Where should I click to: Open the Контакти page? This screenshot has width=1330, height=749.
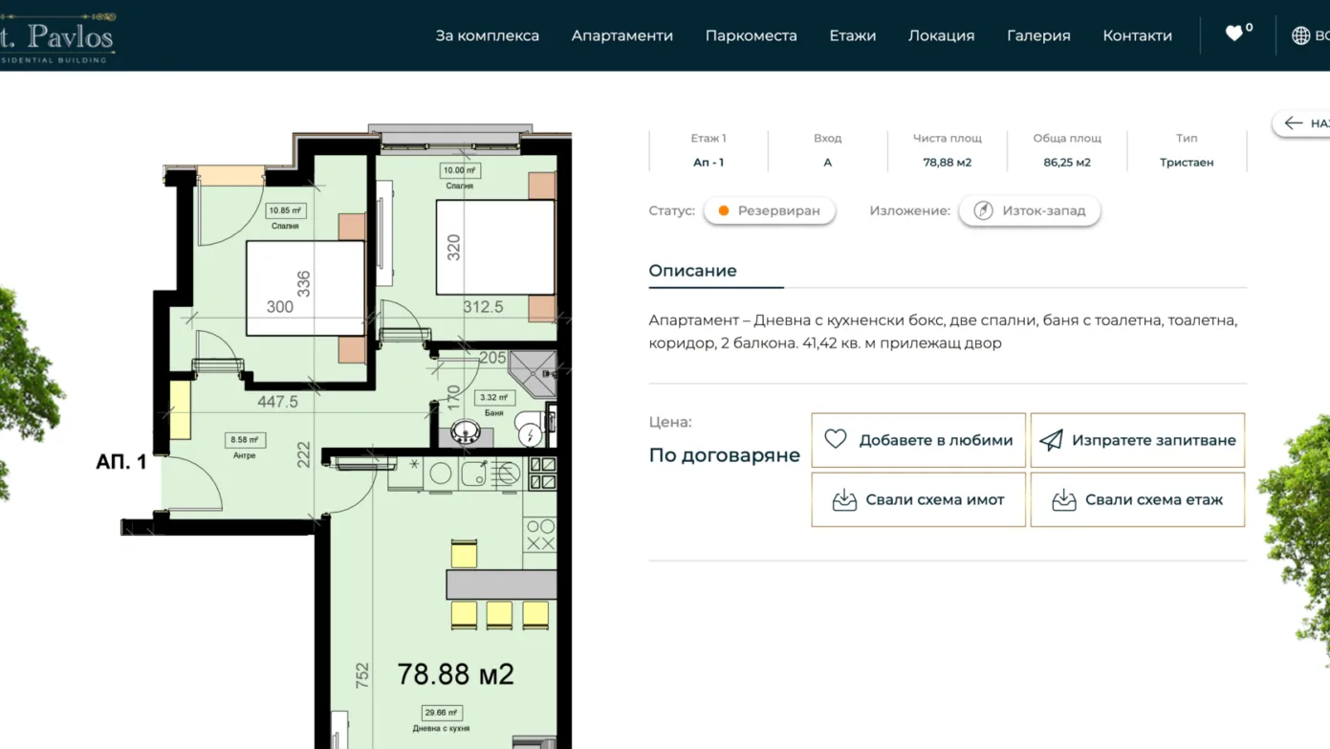tap(1137, 35)
